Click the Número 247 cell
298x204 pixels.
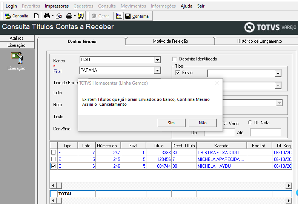[108, 152]
